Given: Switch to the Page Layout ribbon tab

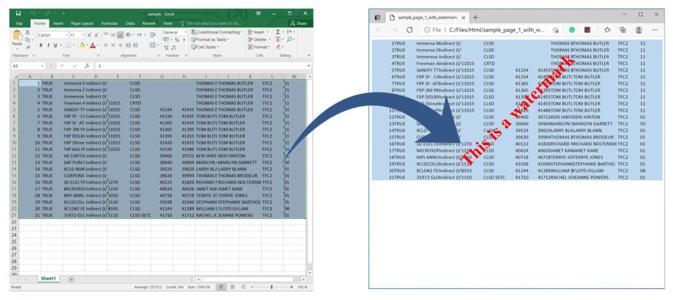Looking at the screenshot, I should click(82, 23).
